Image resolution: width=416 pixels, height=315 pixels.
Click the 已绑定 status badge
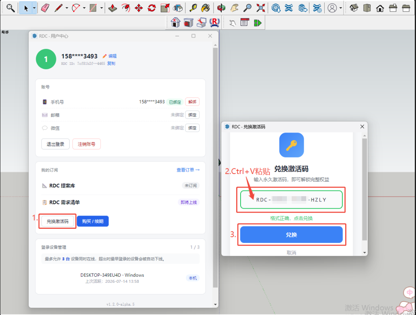coord(175,102)
